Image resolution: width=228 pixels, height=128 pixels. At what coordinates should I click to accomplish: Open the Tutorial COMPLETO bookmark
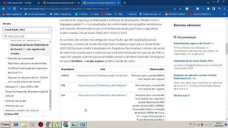[x=201, y=14]
